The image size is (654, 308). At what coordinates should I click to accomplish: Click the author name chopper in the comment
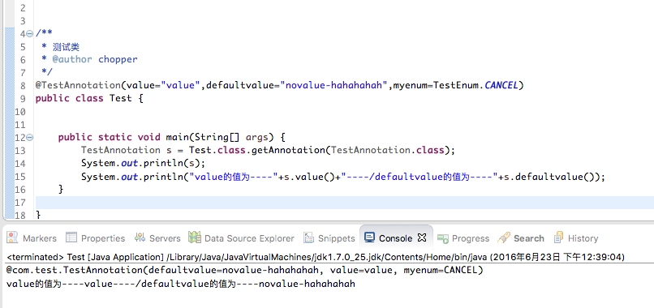(x=118, y=60)
